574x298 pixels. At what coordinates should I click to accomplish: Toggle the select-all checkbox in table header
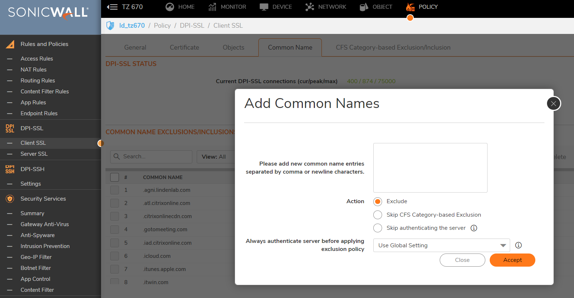pos(115,177)
